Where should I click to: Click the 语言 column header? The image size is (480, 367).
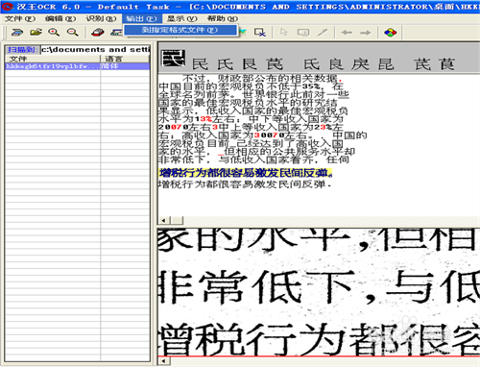[x=125, y=59]
